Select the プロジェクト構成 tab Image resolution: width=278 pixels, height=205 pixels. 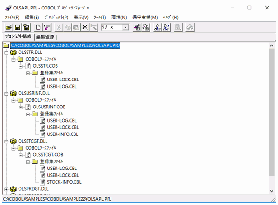point(18,36)
